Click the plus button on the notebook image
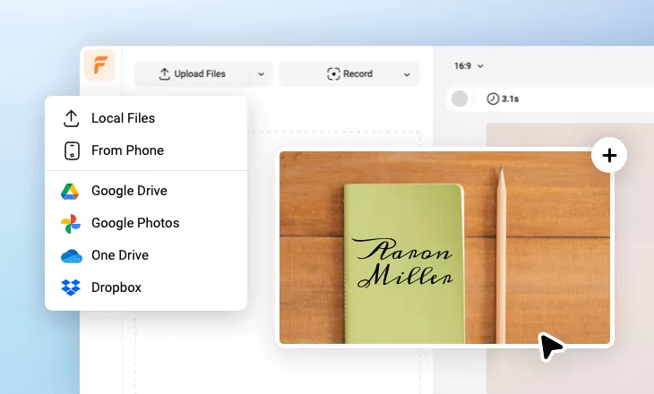This screenshot has width=654, height=394. (609, 156)
